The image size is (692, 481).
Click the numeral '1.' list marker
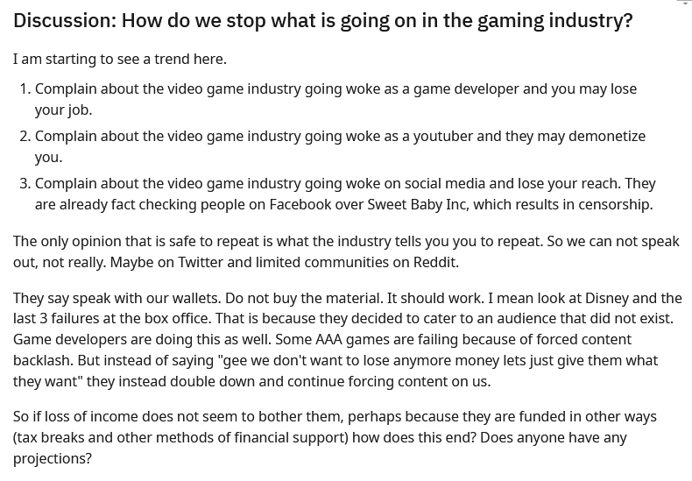(25, 88)
